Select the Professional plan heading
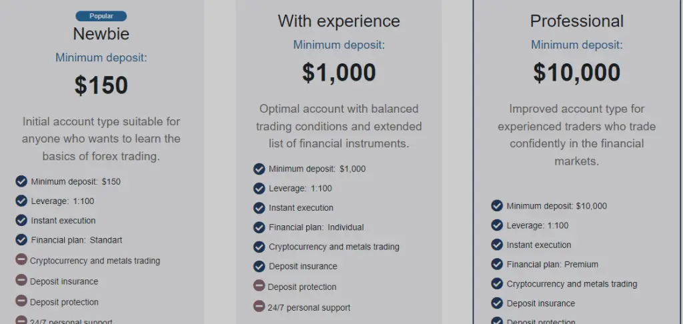Image resolution: width=683 pixels, height=324 pixels. coord(577,21)
